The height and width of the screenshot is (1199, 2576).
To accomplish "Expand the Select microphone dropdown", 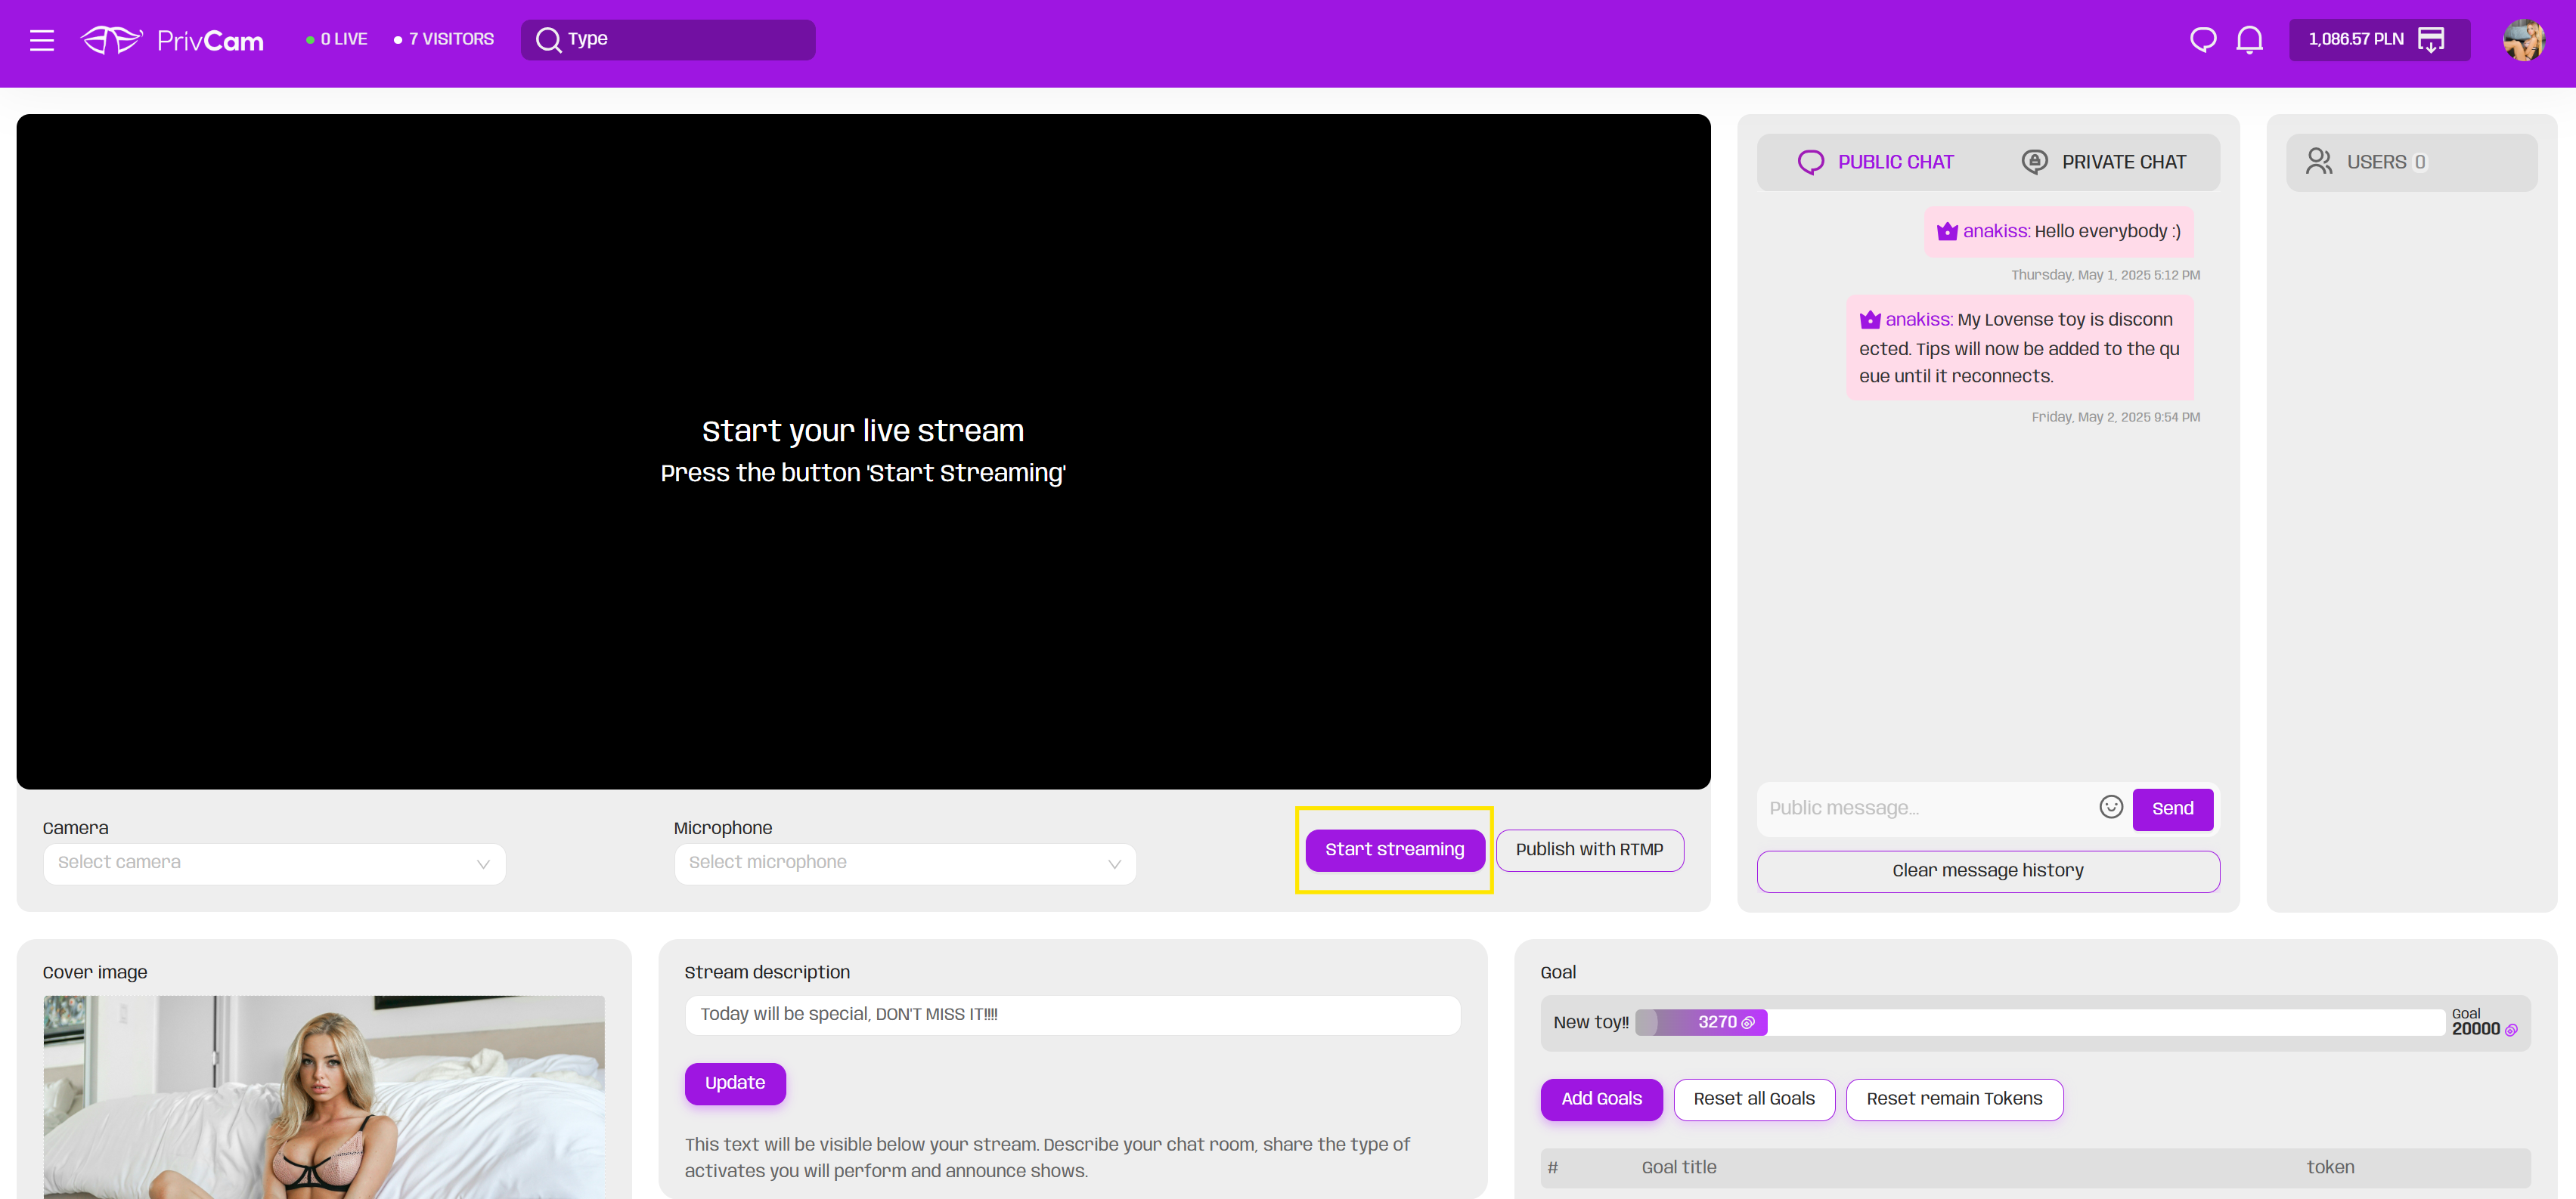I will [x=904, y=864].
